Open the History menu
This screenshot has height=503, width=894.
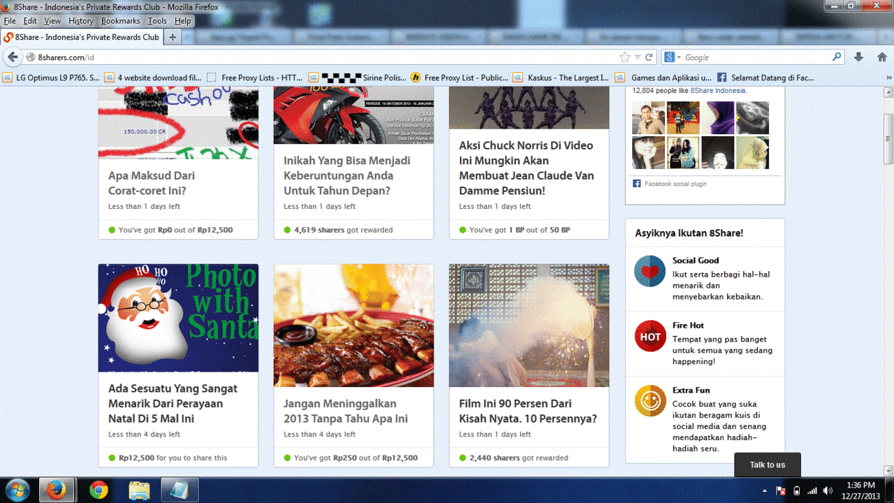click(x=81, y=21)
